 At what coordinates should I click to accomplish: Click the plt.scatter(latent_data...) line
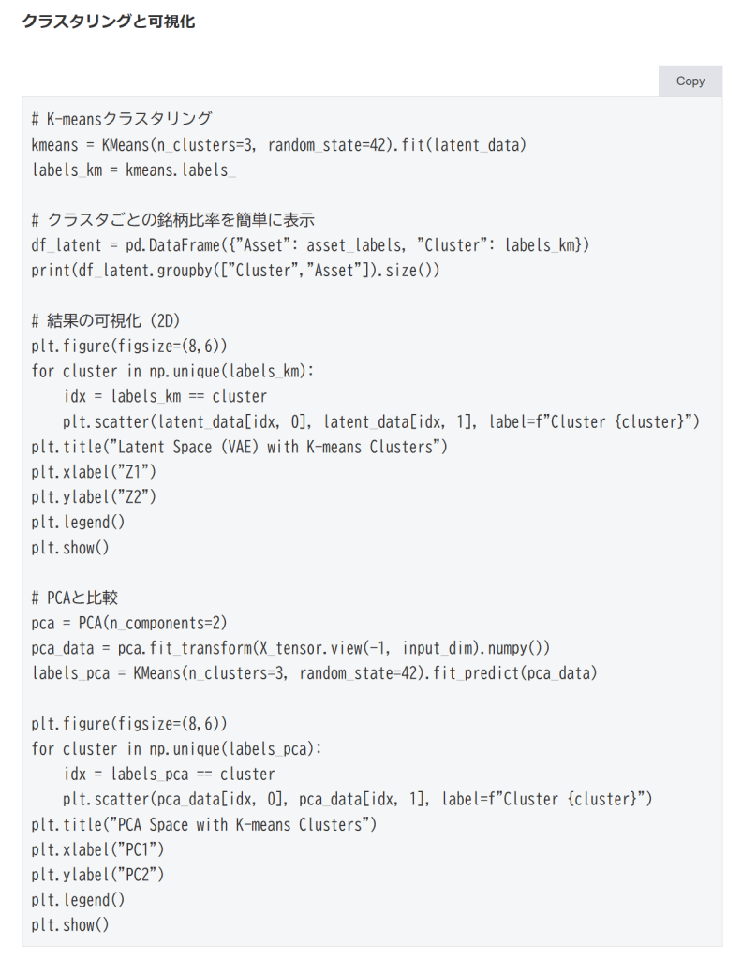coord(381,421)
